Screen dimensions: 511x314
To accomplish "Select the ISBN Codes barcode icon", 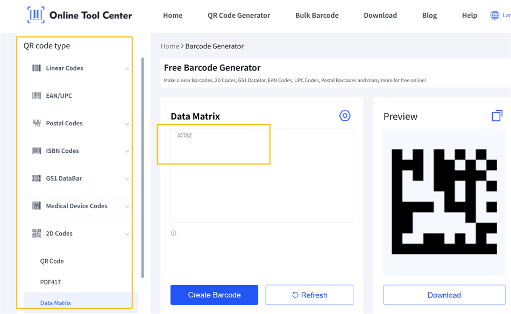I will [x=37, y=151].
